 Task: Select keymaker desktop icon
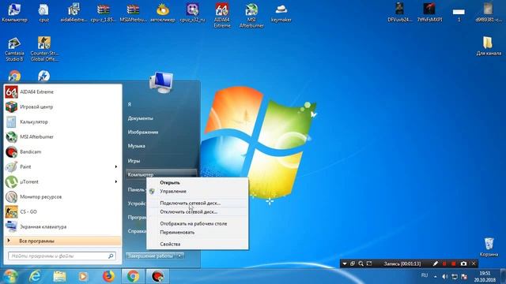[x=281, y=13]
